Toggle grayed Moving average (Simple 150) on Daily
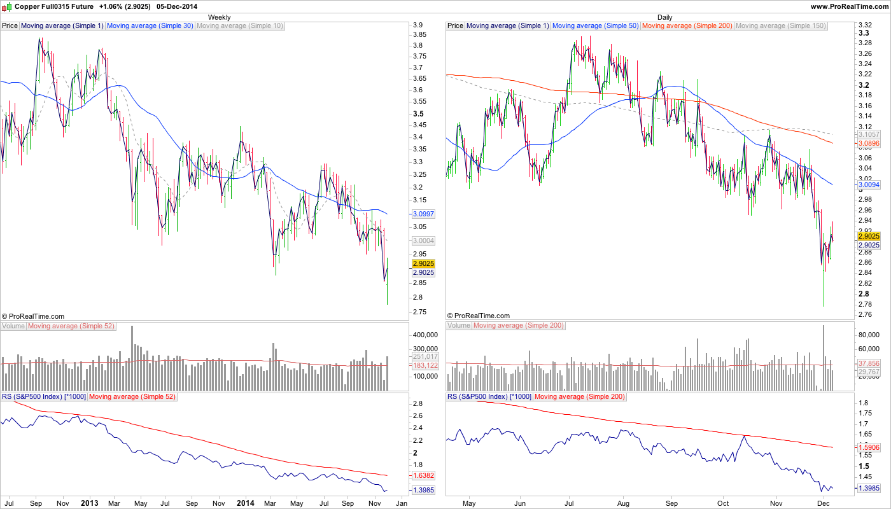 pos(780,26)
